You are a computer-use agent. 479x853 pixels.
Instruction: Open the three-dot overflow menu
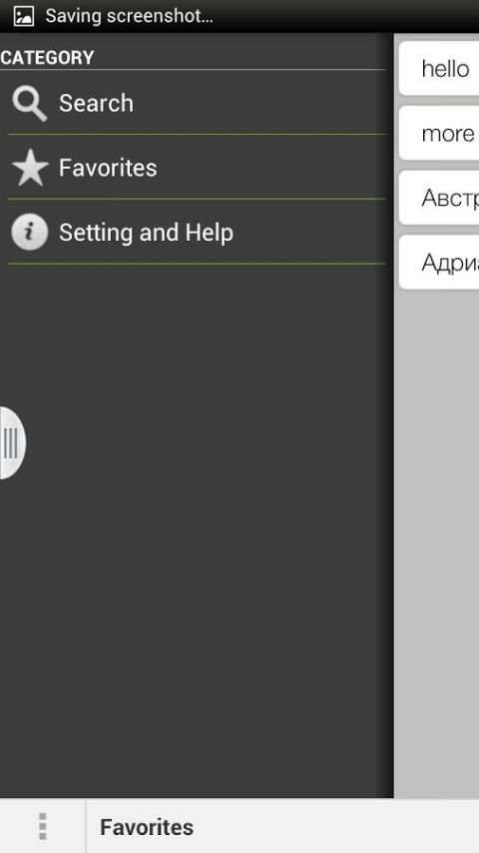pyautogui.click(x=42, y=826)
